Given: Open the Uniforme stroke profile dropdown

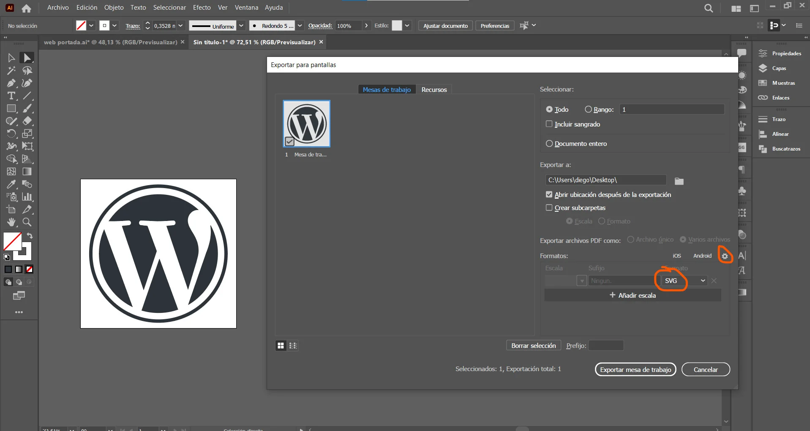Looking at the screenshot, I should pyautogui.click(x=241, y=26).
